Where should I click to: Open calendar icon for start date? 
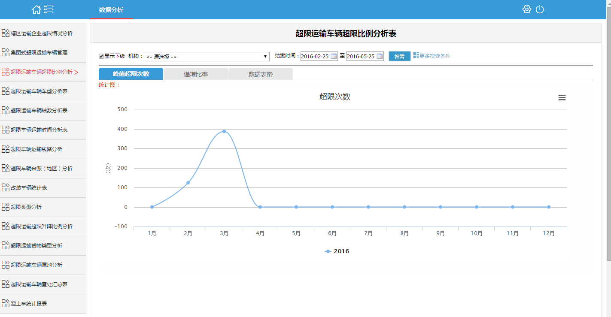(x=334, y=57)
